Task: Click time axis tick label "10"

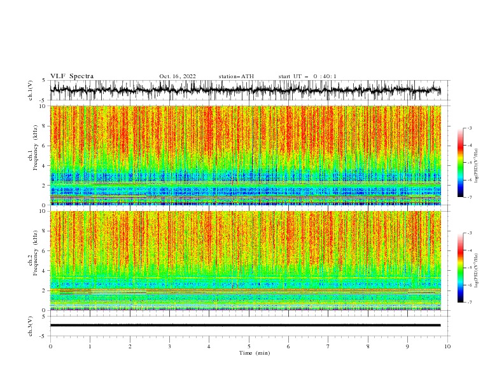Action: [x=447, y=346]
